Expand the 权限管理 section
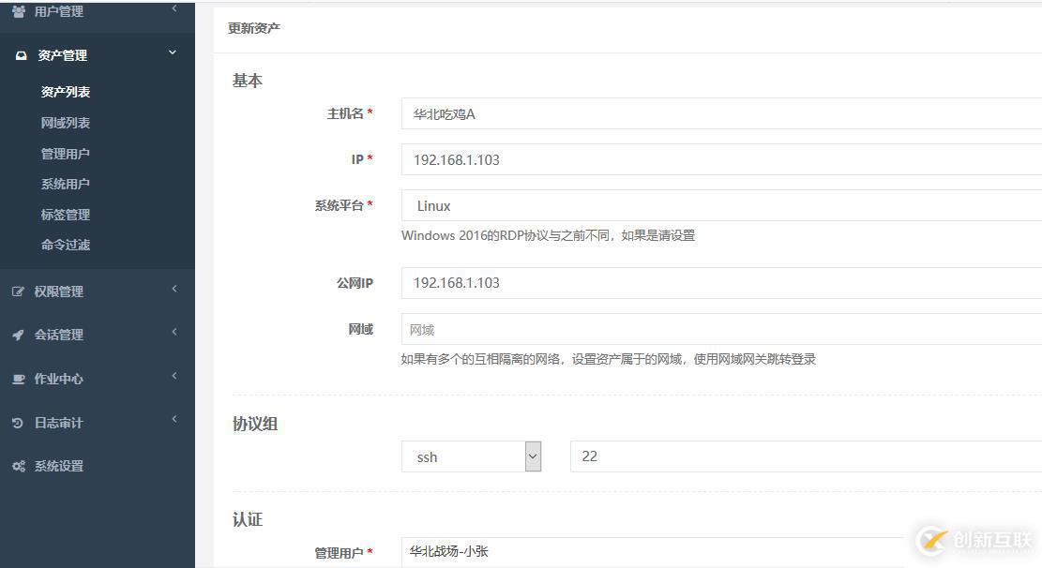The height and width of the screenshot is (568, 1042). click(174, 291)
